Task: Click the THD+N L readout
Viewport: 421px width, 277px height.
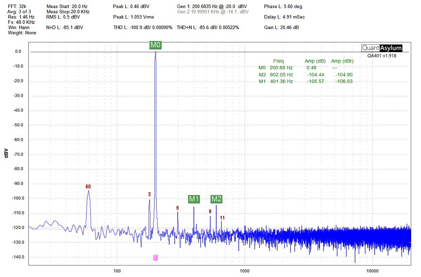Action: click(208, 27)
